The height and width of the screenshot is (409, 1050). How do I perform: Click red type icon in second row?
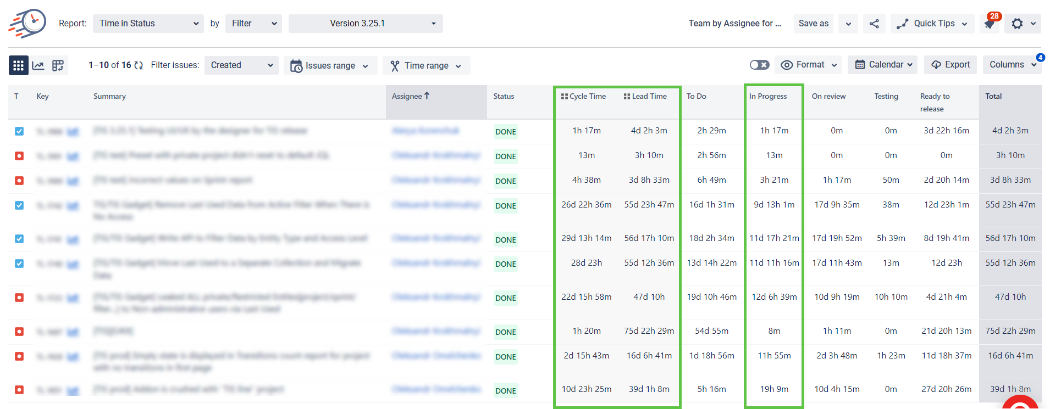pyautogui.click(x=19, y=156)
